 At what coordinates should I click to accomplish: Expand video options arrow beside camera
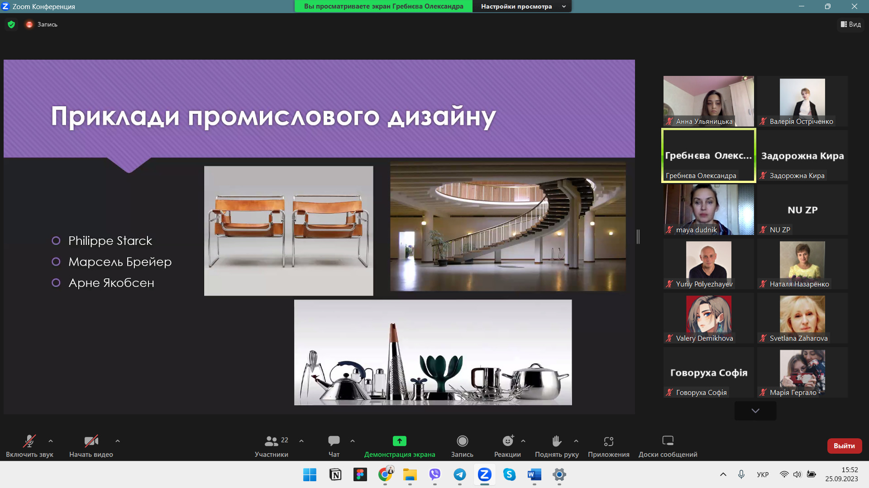(x=118, y=441)
